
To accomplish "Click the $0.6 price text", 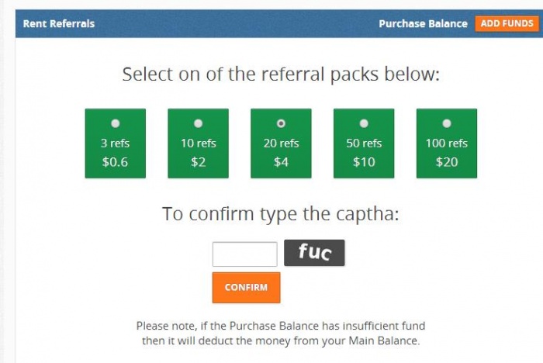I will 115,162.
